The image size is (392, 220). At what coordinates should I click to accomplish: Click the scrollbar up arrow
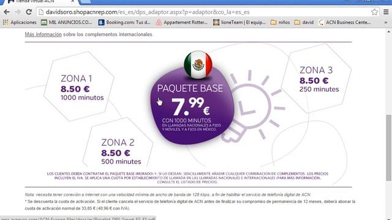coord(388,32)
